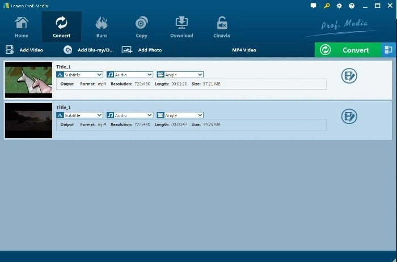Start conversion with green Convert button
This screenshot has height=262, width=397.
tap(348, 50)
